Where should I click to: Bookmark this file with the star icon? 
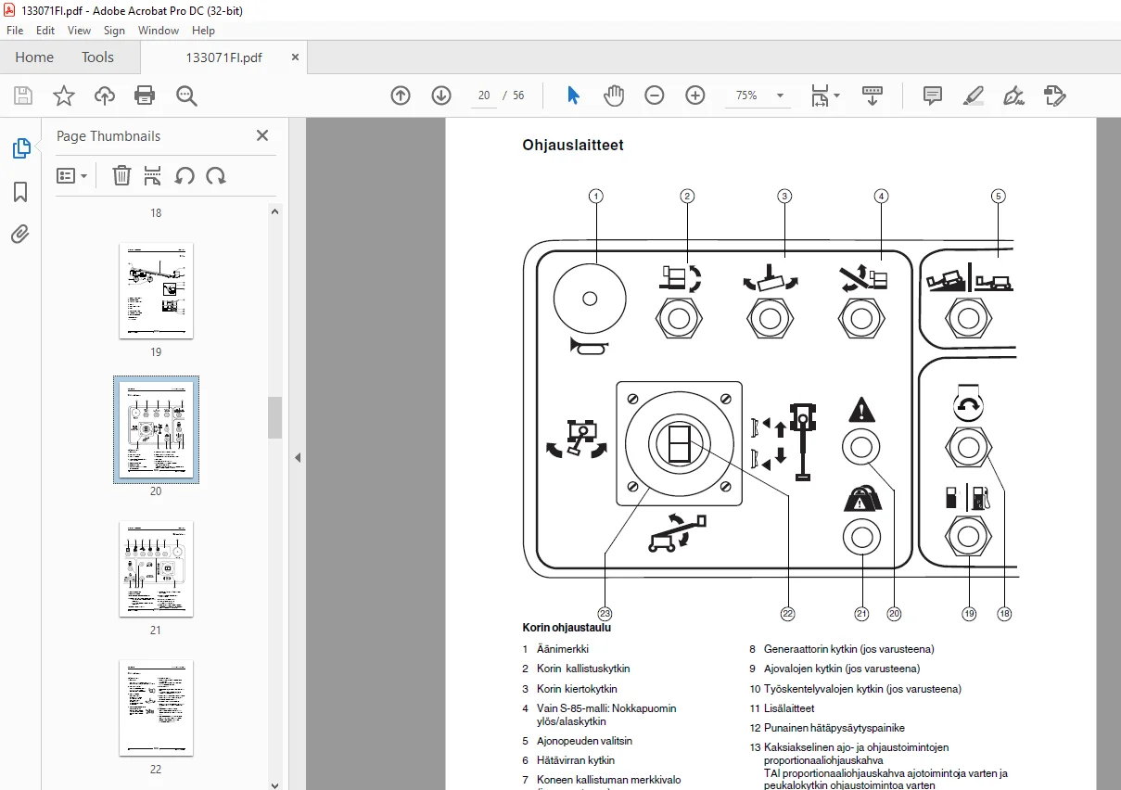pos(63,96)
